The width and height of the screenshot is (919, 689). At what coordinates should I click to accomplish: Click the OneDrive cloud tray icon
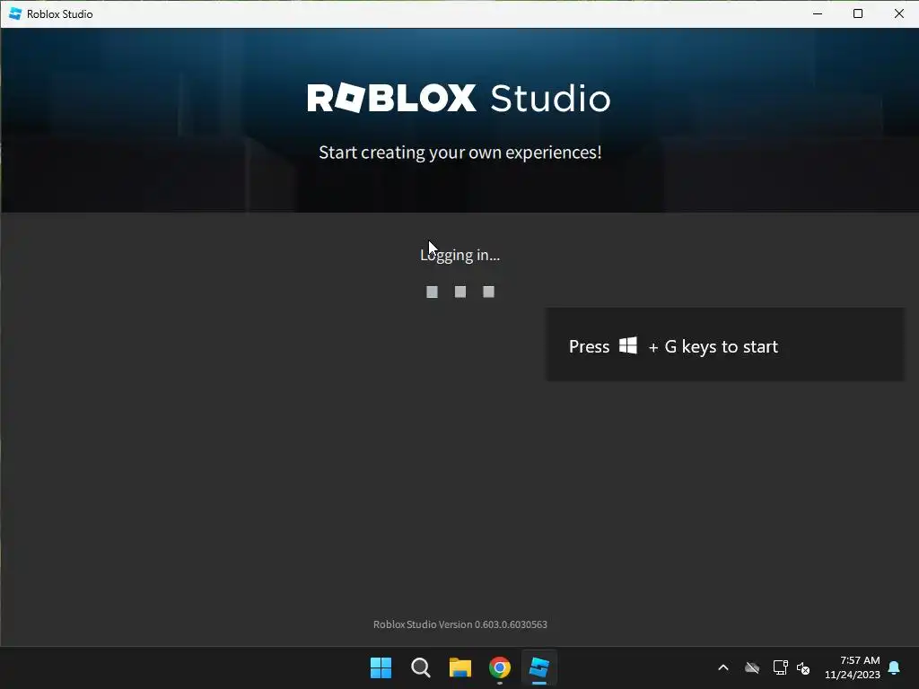(x=752, y=667)
